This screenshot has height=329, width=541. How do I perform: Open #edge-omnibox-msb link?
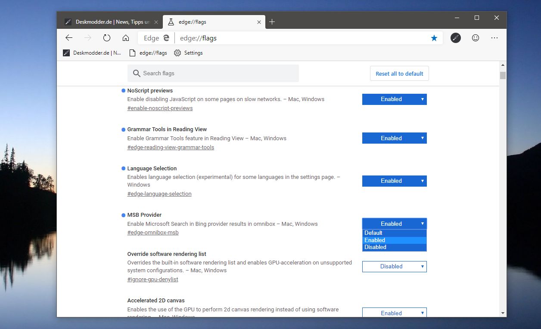click(x=153, y=233)
